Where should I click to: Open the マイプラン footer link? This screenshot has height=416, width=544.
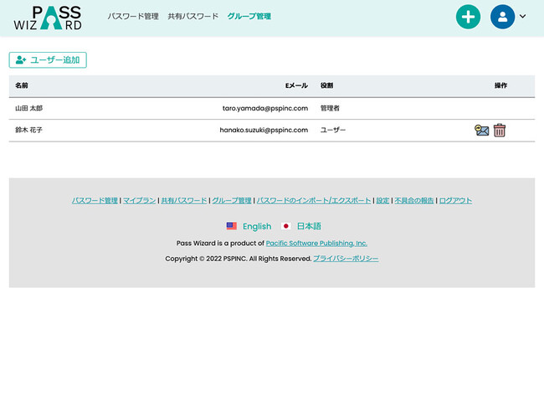139,201
